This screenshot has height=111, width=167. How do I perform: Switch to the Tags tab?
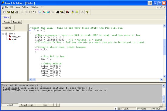pyautogui.click(x=45, y=105)
